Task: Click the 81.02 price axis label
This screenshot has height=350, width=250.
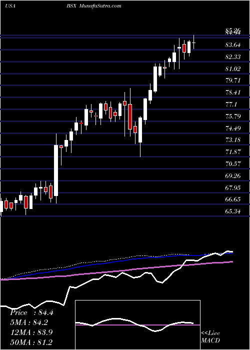Action: (233, 69)
